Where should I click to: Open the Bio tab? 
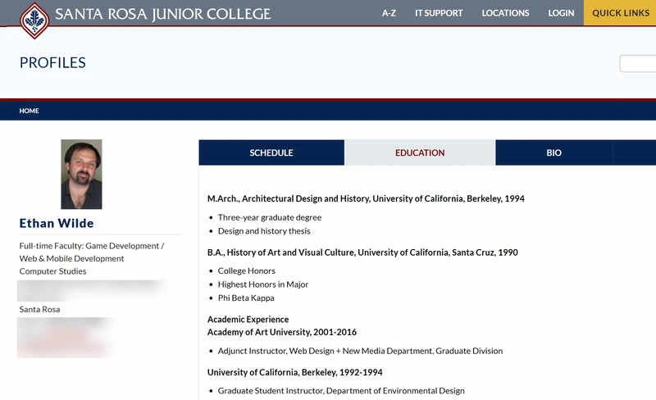click(554, 152)
